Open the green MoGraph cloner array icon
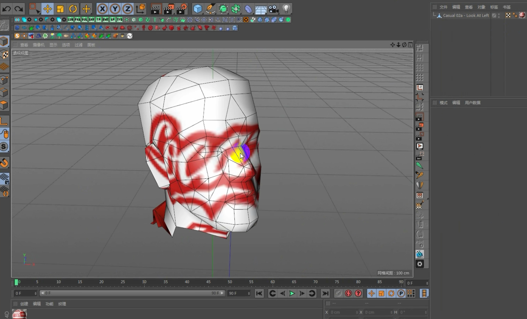Image resolution: width=527 pixels, height=319 pixels. click(x=236, y=9)
